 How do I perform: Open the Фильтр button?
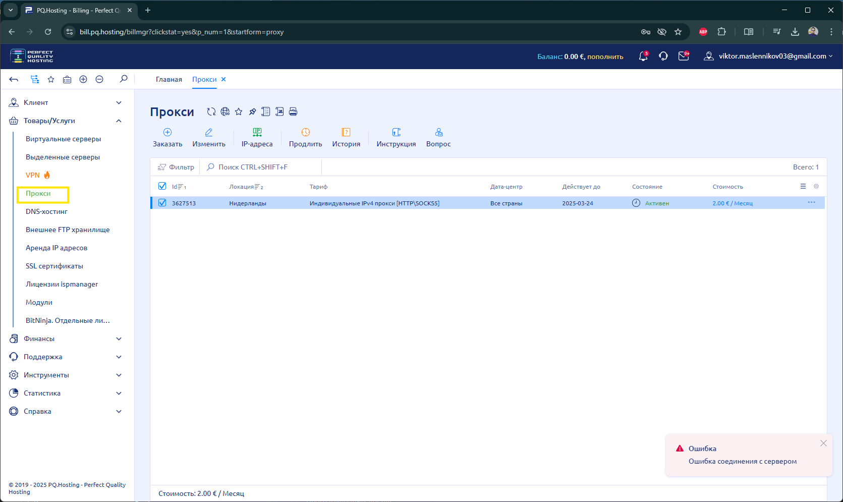[176, 167]
